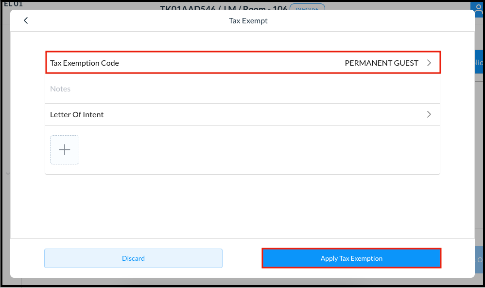Click inside the Notes input field
Viewport: 485px width, 288px height.
(x=194, y=89)
